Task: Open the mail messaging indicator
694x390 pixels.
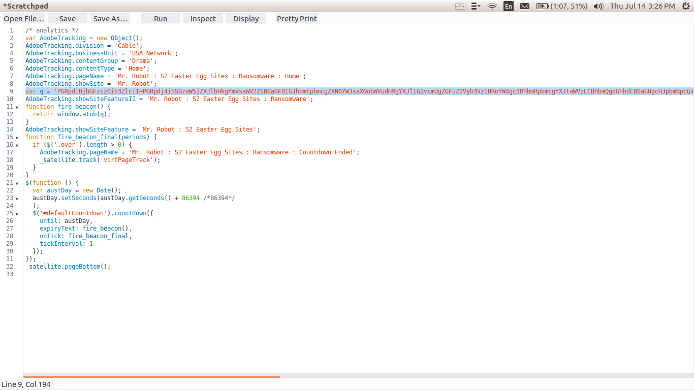Action: pyautogui.click(x=525, y=6)
